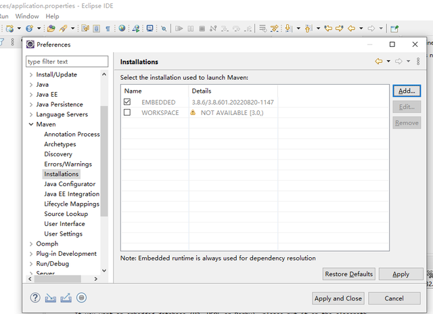Select Lifecycle Mappings under Maven

72,204
